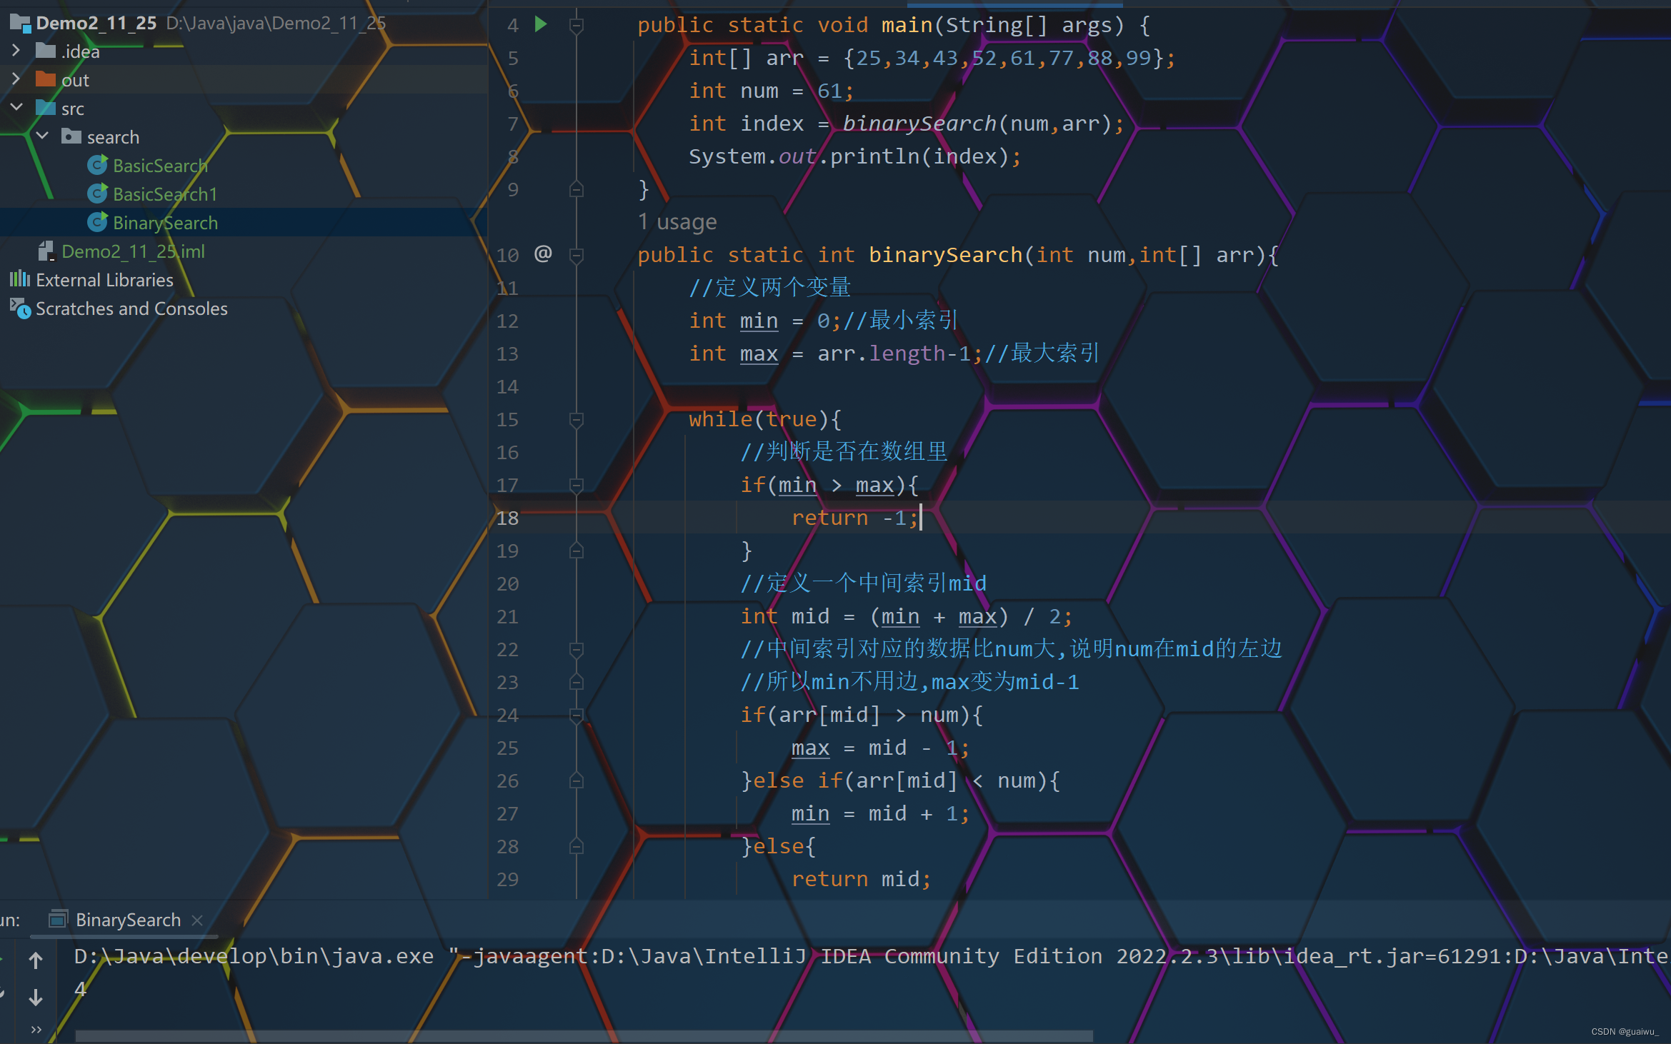Click the iml module file icon
This screenshot has width=1671, height=1044.
[x=46, y=251]
